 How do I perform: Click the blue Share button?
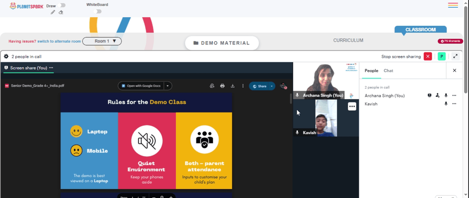click(259, 86)
